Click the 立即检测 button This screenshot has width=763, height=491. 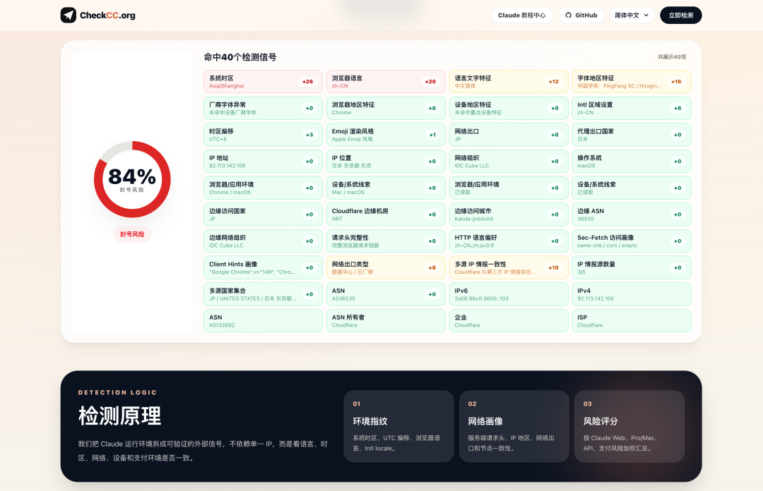(x=681, y=15)
